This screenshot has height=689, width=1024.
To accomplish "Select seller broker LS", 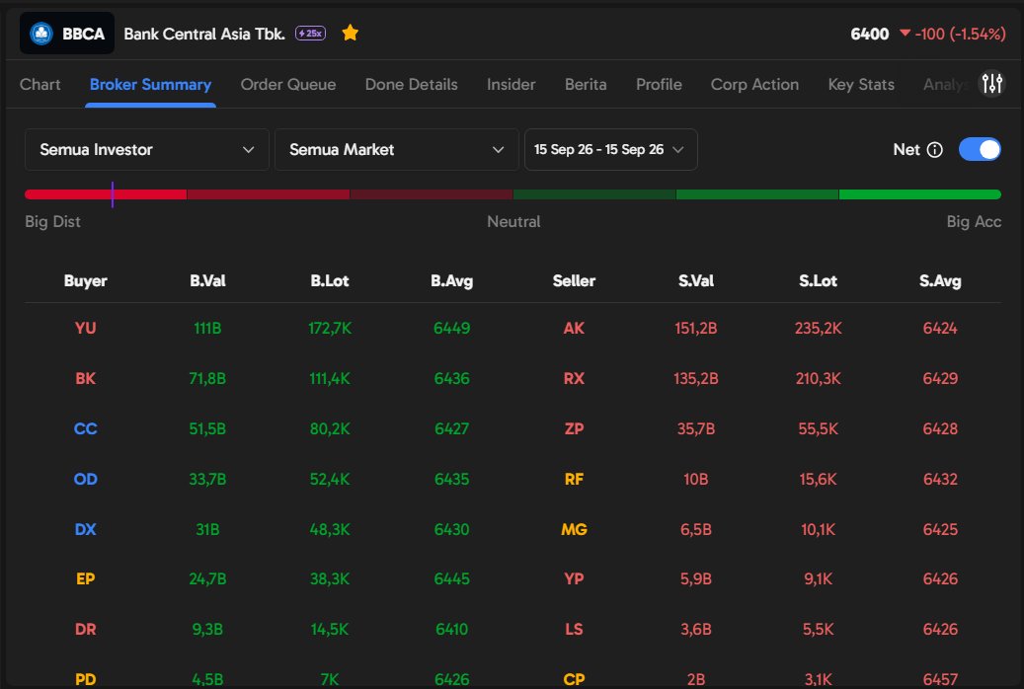I will click(574, 629).
